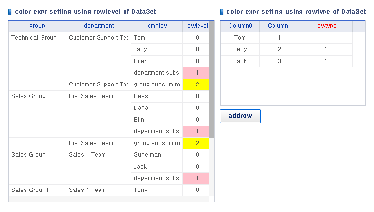Viewport: 374px width, 212px height.
Task: Click the blue bullet icon beside rowlevel title
Action: pyautogui.click(x=10, y=12)
